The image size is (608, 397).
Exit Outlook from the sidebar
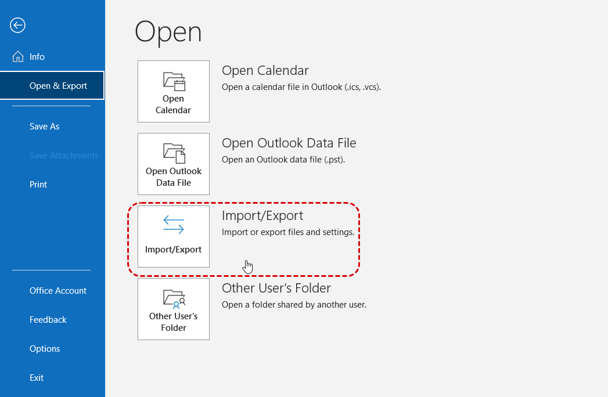pyautogui.click(x=37, y=378)
